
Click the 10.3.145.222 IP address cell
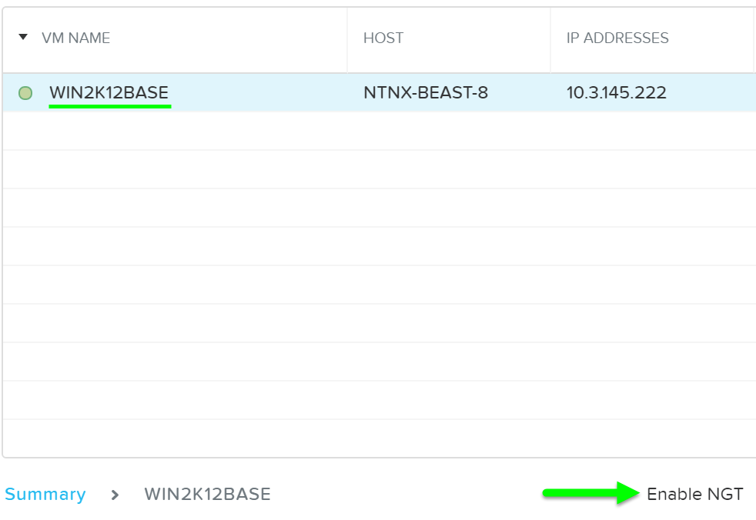tap(617, 93)
